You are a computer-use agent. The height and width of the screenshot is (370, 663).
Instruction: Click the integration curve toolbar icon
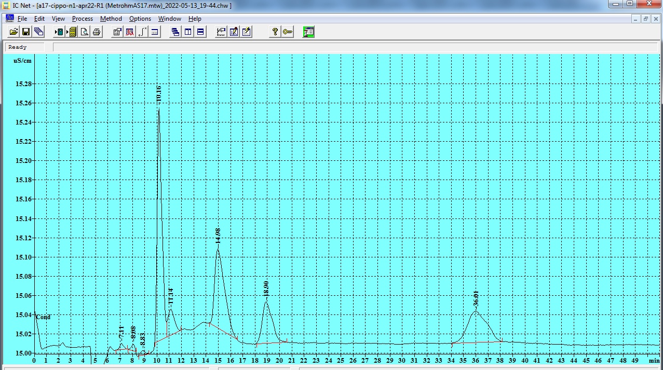[x=142, y=32]
